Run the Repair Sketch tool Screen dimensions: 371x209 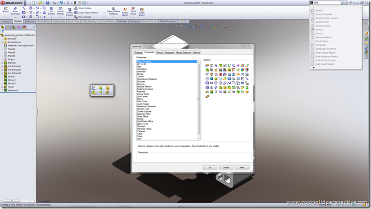(125, 12)
